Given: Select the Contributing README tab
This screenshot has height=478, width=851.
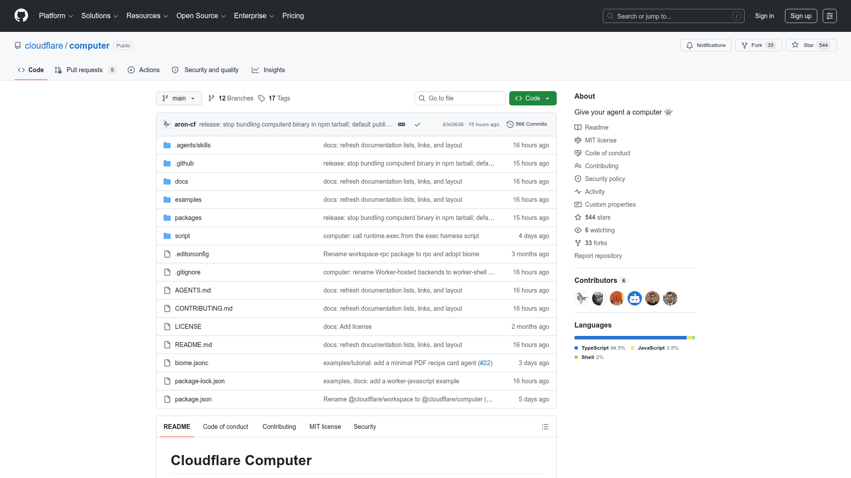Looking at the screenshot, I should click(279, 427).
